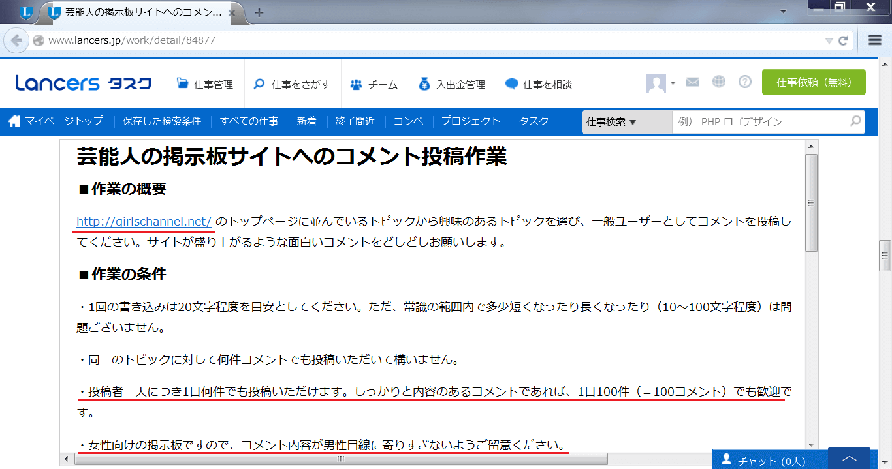Screen dimensions: 892x469
Task: Open the mail envelope icon in the header
Action: pyautogui.click(x=692, y=82)
